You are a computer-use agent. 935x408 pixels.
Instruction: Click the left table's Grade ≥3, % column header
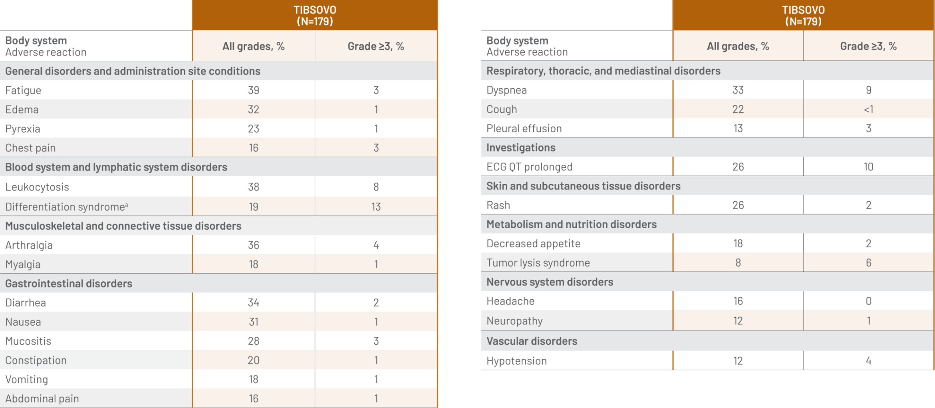pos(376,46)
